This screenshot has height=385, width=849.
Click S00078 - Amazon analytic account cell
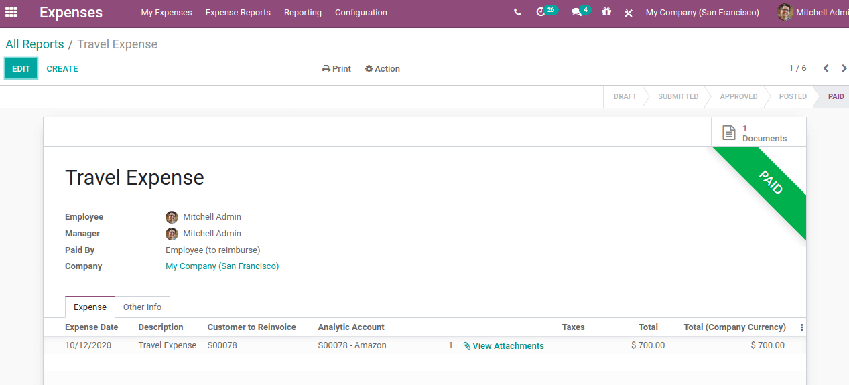click(x=352, y=345)
